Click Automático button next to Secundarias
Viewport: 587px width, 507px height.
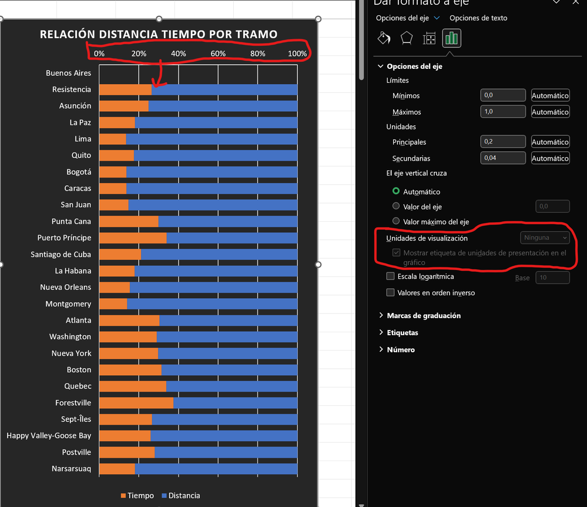550,158
